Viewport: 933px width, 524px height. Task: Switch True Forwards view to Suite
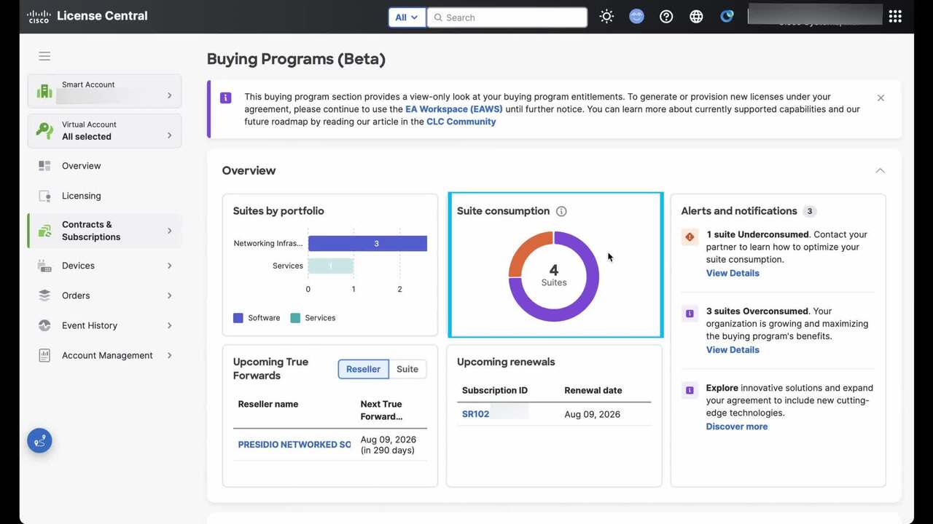407,369
